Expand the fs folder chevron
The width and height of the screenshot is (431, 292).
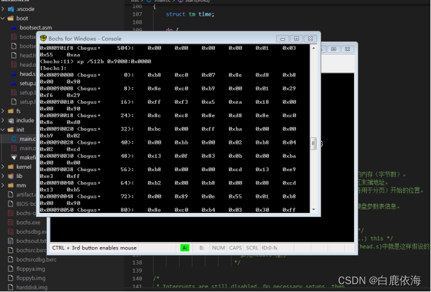point(3,111)
